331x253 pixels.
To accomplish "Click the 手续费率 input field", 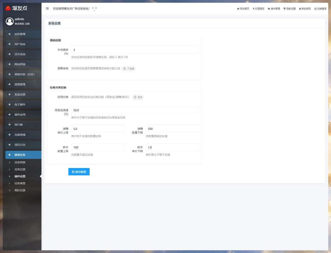I will click(x=135, y=50).
